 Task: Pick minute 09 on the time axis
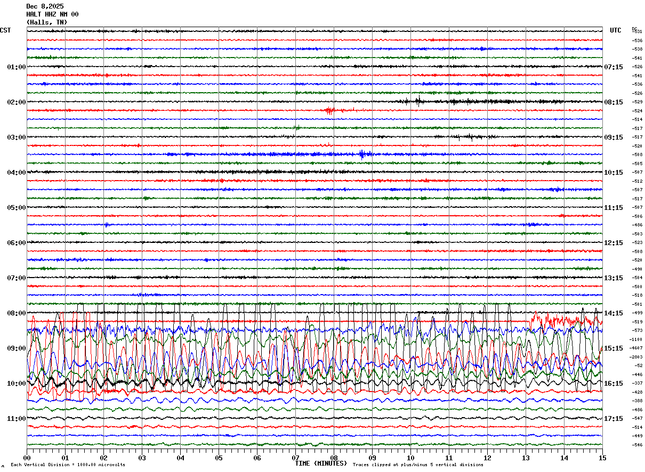[372, 458]
